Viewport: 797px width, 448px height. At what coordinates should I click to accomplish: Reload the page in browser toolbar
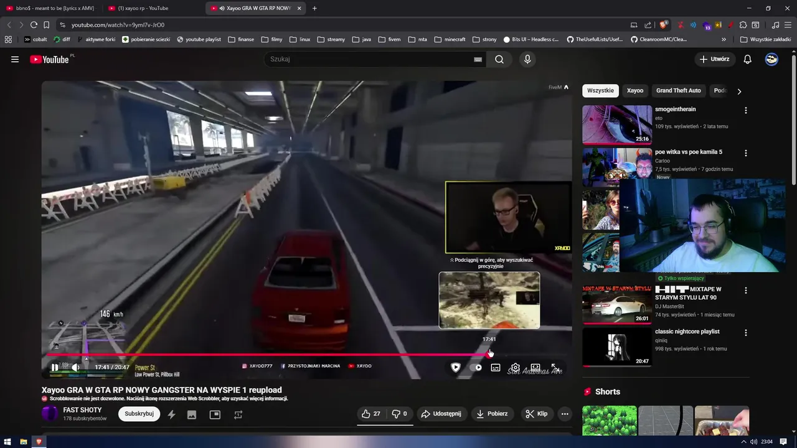click(x=34, y=25)
